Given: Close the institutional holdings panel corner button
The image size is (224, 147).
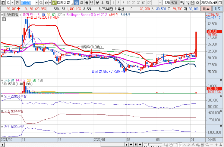Looking at the screenshot, I should point(221,111).
